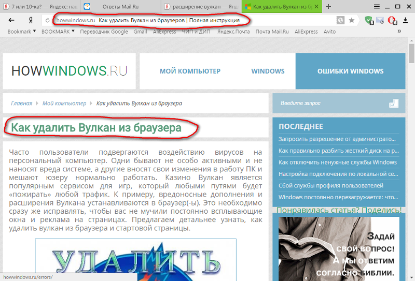Reload the page with refresh icon
Image resolution: width=415 pixels, height=281 pixels.
(47, 20)
